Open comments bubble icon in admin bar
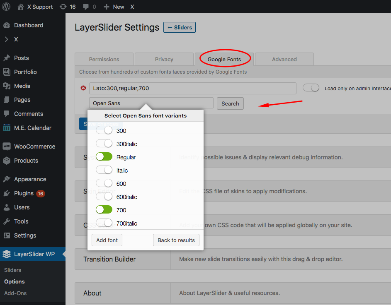This screenshot has height=305, width=391. tap(86, 7)
